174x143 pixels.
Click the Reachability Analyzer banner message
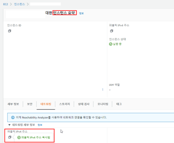(x=61, y=118)
